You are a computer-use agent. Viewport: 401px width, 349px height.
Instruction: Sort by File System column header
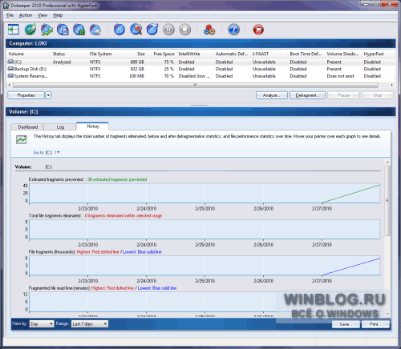point(103,54)
